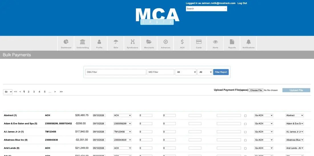Click the Abstract (1) merchant name
Viewport: 314px width, 156px height.
pos(10,116)
